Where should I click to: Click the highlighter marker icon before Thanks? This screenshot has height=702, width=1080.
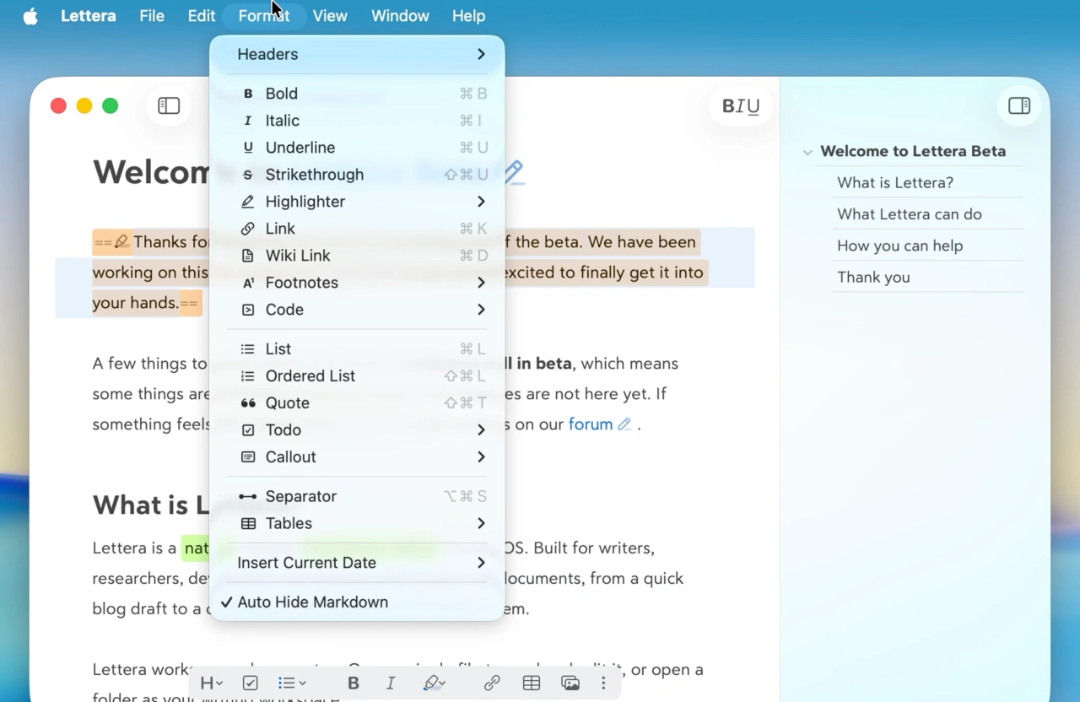tap(121, 242)
